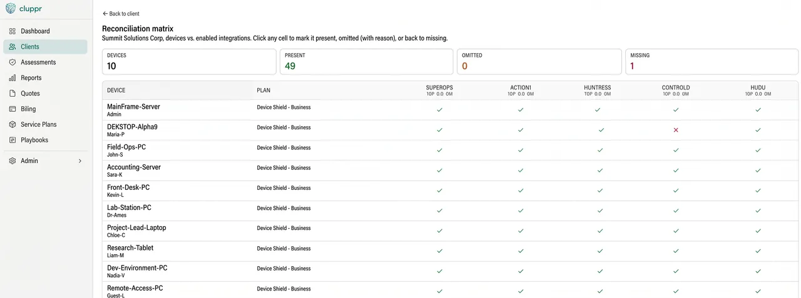Toggle Front-Desk-PC HUNTRESS checkmark
Screen dimensions: 801x298
[600, 191]
